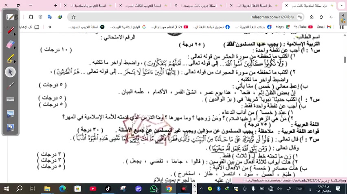Open the on-screen keyboard tool
Image resolution: width=347 pixels, height=194 pixels.
(10, 99)
